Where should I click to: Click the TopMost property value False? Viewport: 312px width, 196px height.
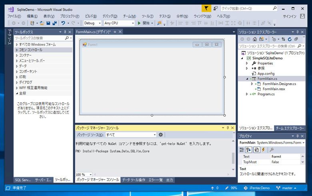285,162
